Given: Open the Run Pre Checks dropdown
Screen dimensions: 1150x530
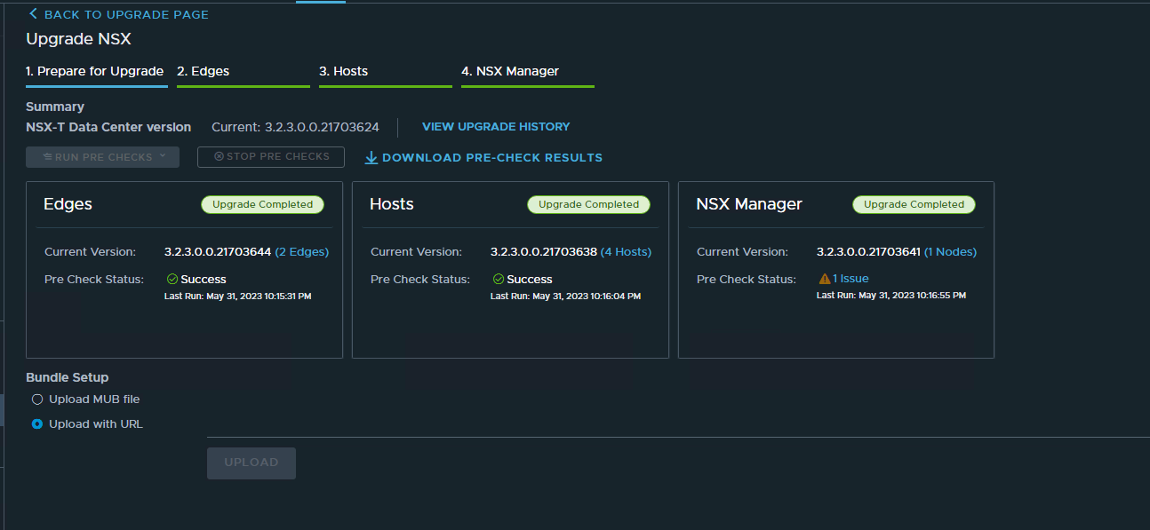Looking at the screenshot, I should point(103,157).
